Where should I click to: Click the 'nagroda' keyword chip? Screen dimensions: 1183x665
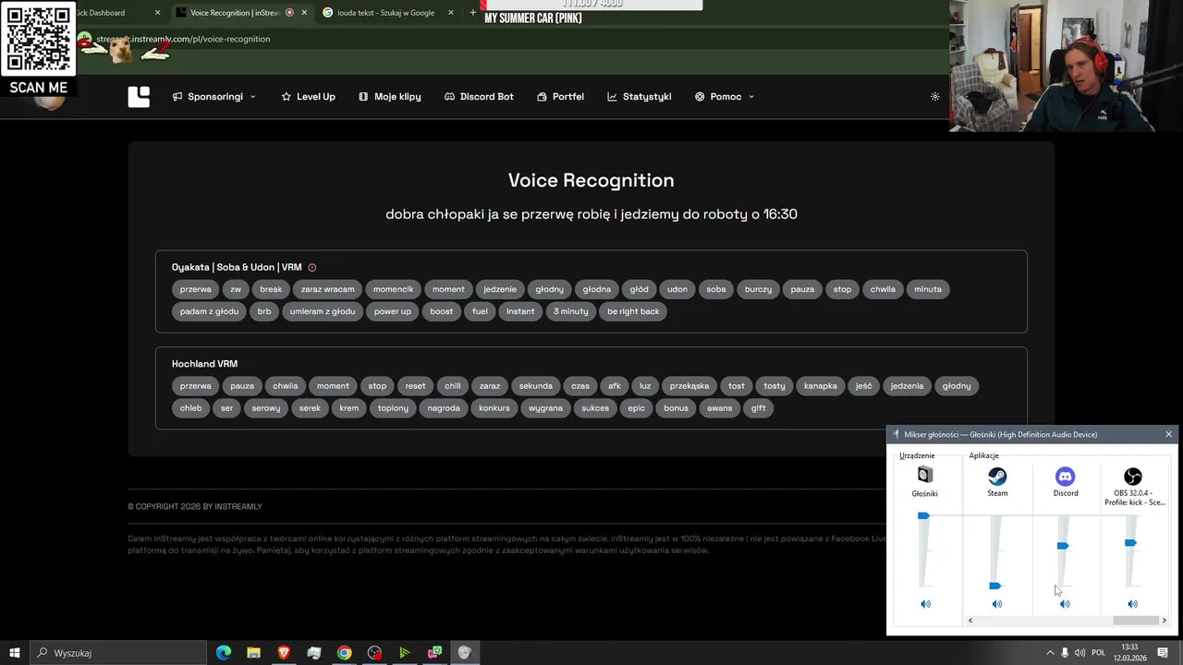click(444, 408)
